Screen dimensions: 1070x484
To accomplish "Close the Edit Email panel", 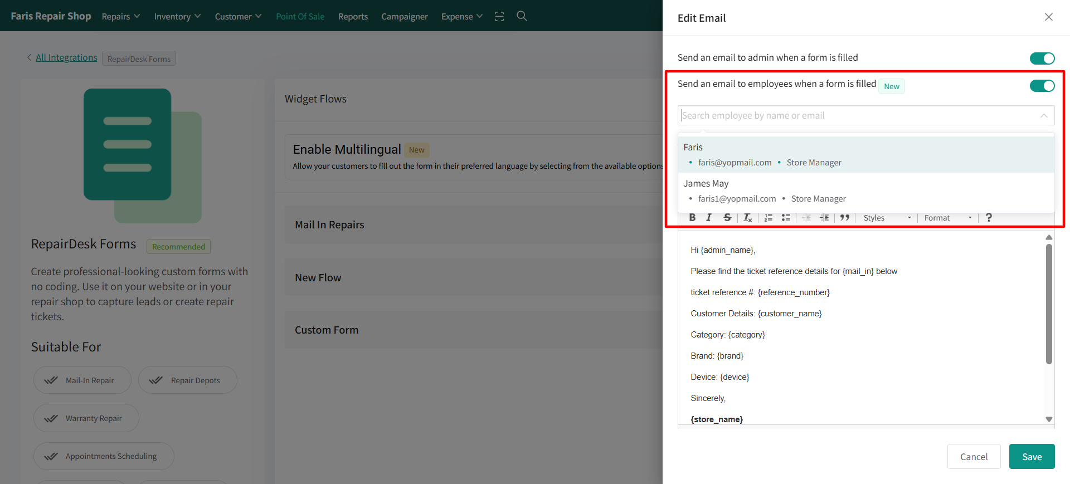I will point(1049,17).
